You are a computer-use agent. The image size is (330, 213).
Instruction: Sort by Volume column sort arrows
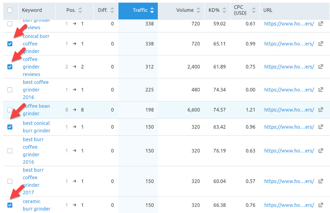tap(198, 10)
